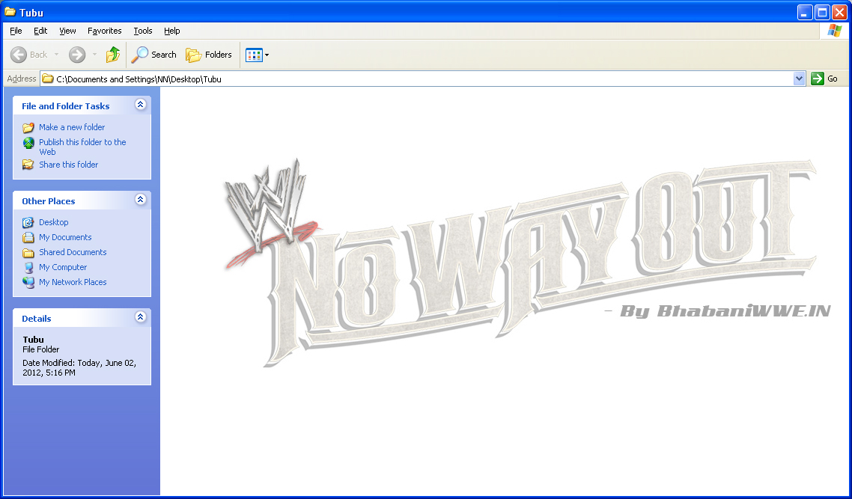
Task: Click the My Computer icon
Action: coord(28,267)
